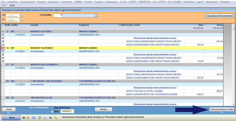Screen dimensions: 236x121
Task: Click the Visualizza Ammortamenti button
Action: pos(220,16)
